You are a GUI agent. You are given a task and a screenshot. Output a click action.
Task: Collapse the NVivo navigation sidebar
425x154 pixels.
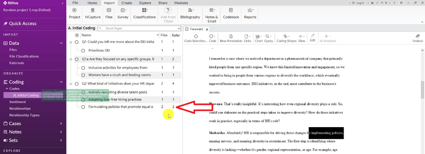tap(63, 3)
